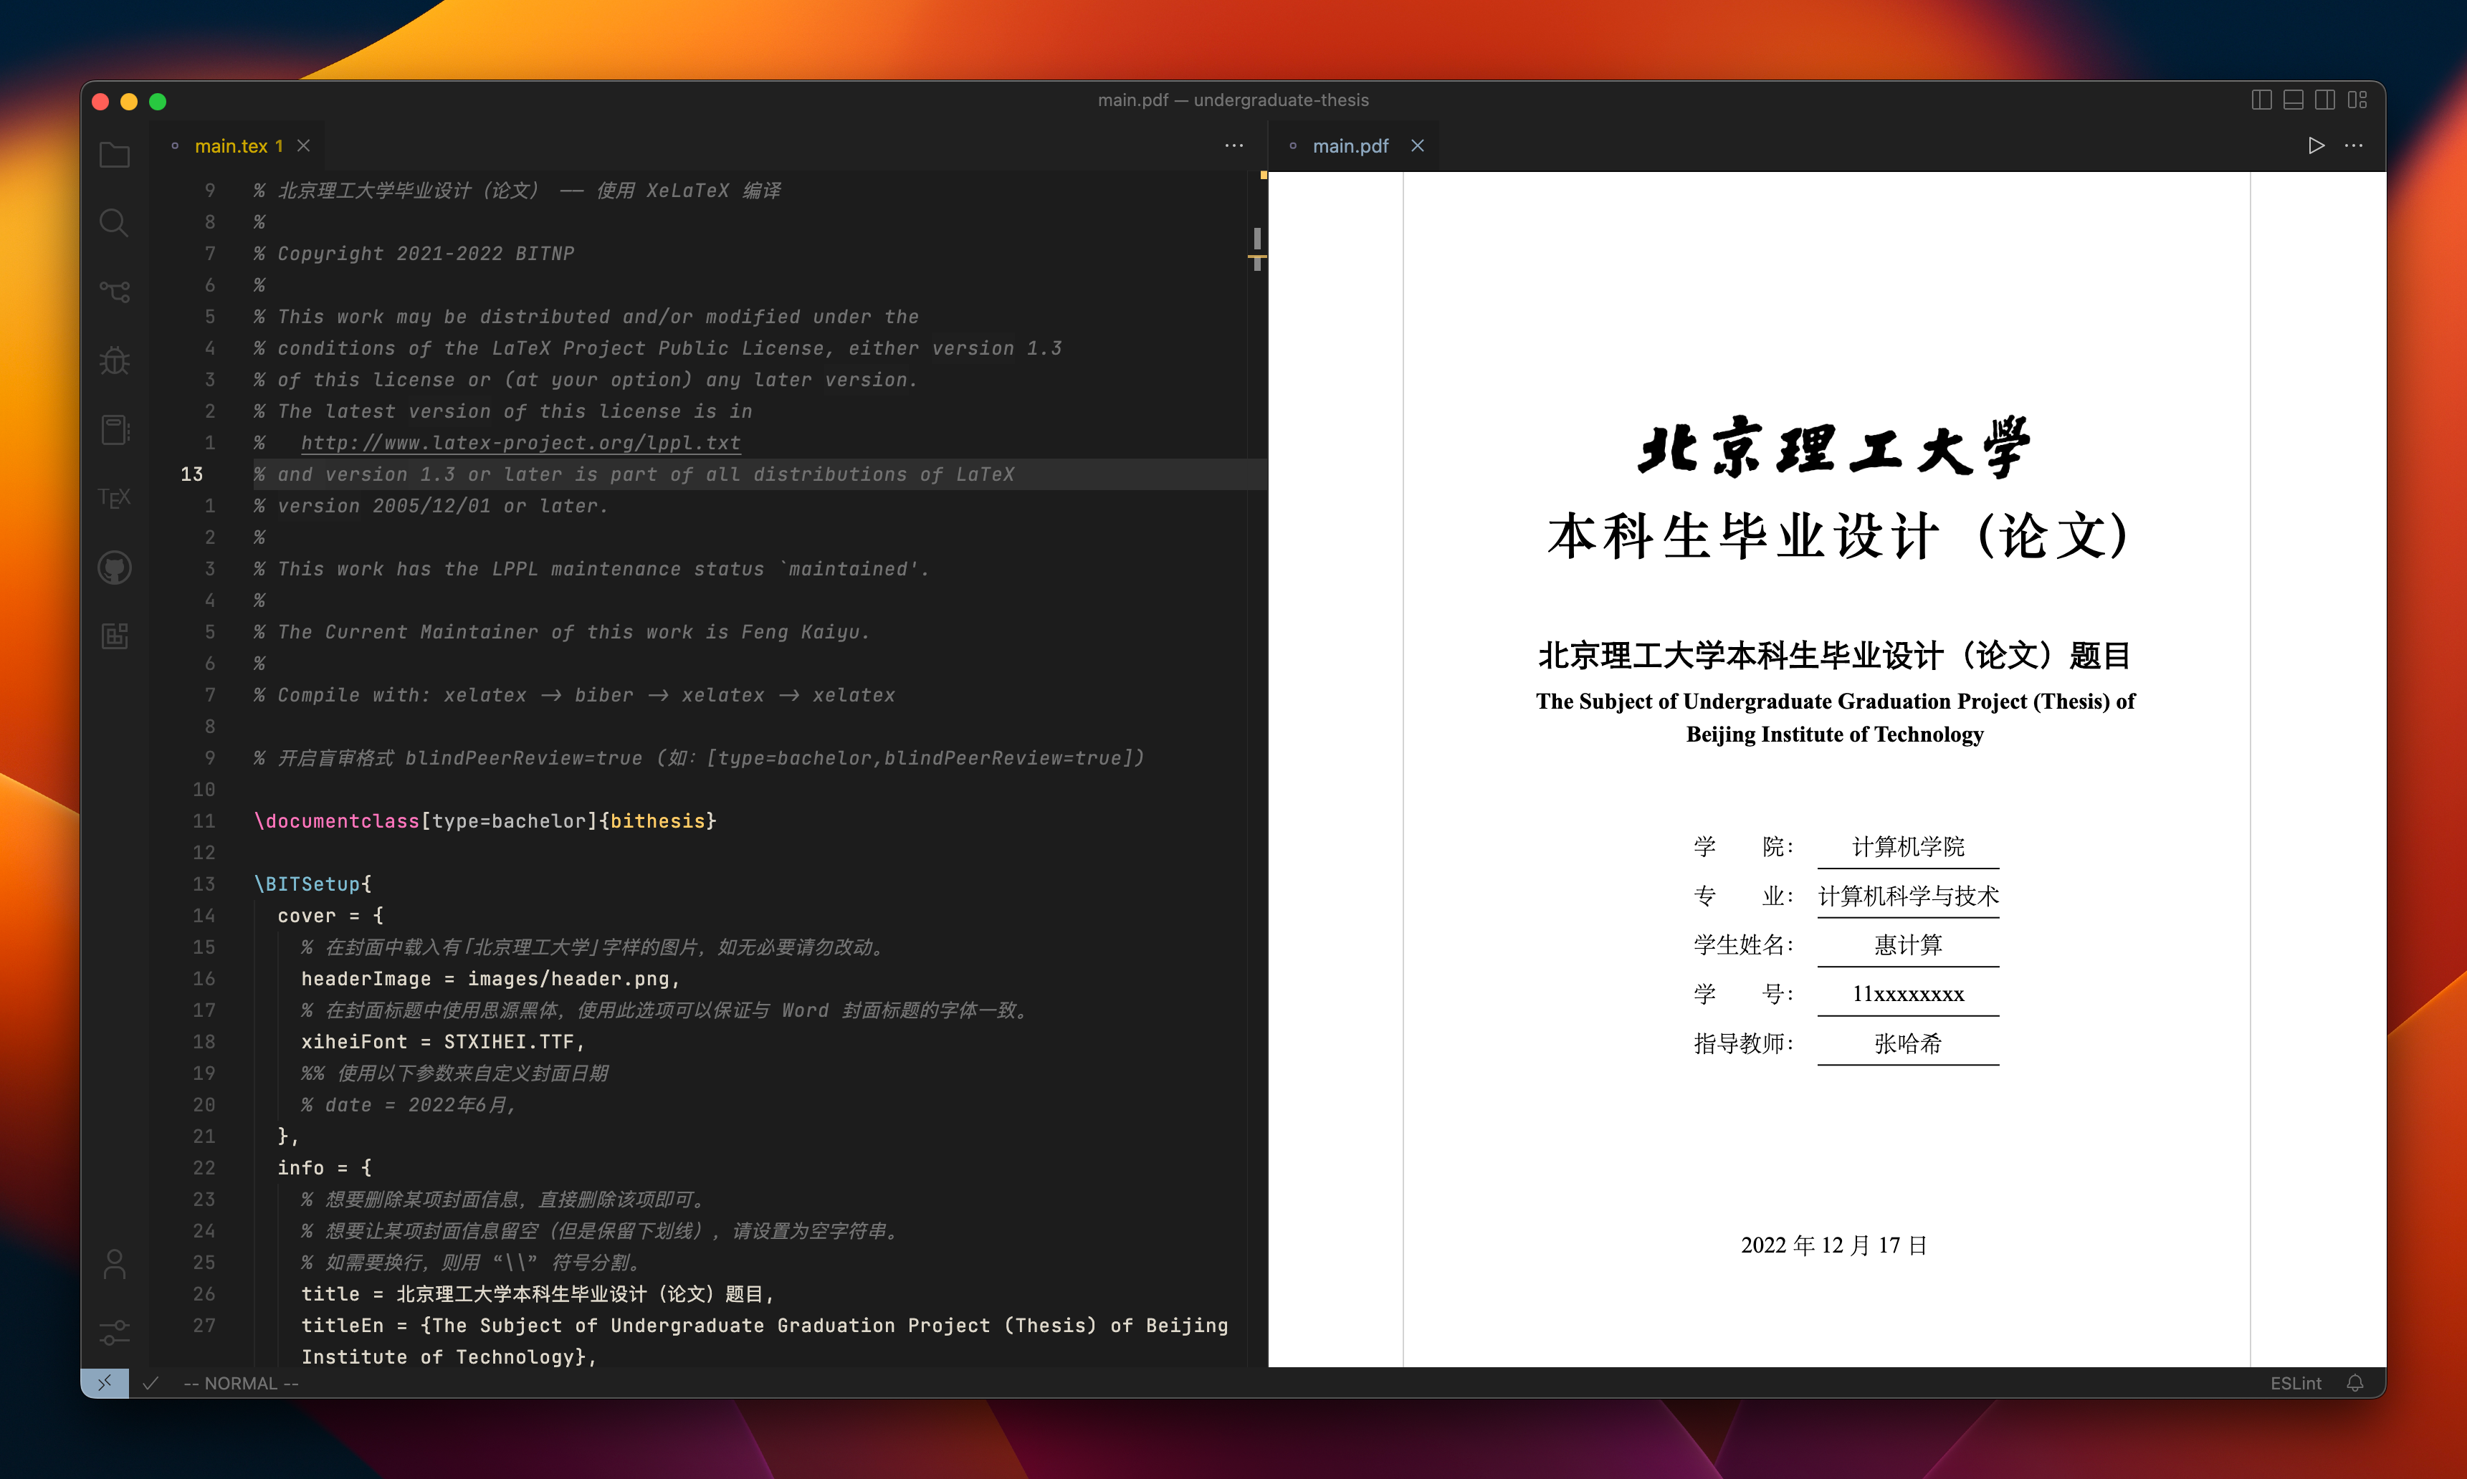
Task: Switch to the main.pdf tab
Action: pyautogui.click(x=1350, y=145)
